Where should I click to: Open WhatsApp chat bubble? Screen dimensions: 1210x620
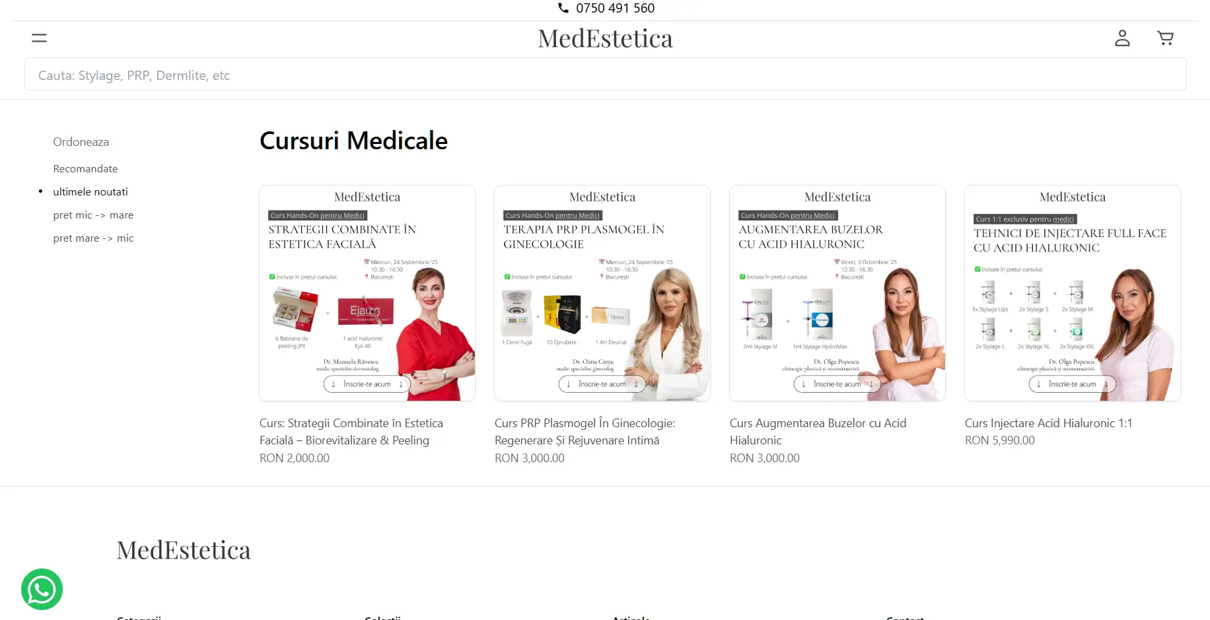[42, 589]
